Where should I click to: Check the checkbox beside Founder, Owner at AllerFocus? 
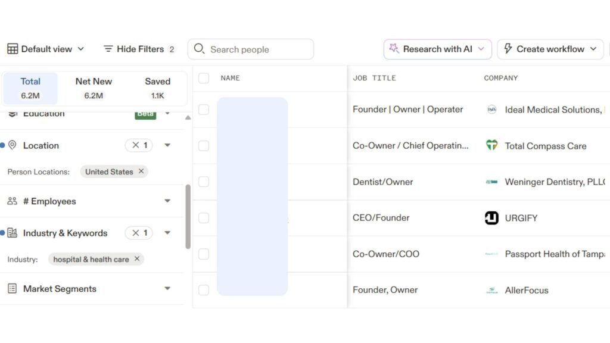tap(203, 289)
